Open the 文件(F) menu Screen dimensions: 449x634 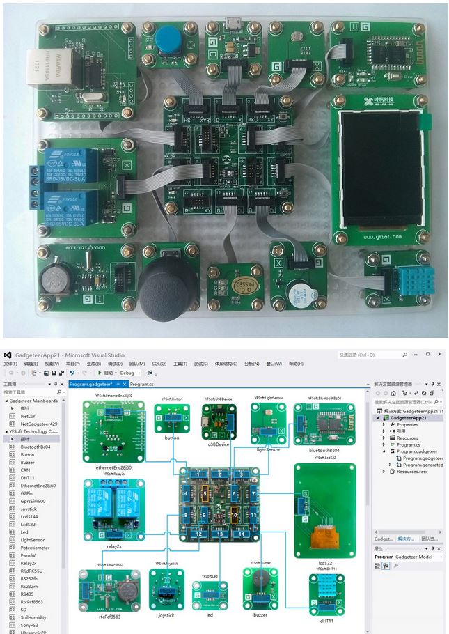coord(10,364)
